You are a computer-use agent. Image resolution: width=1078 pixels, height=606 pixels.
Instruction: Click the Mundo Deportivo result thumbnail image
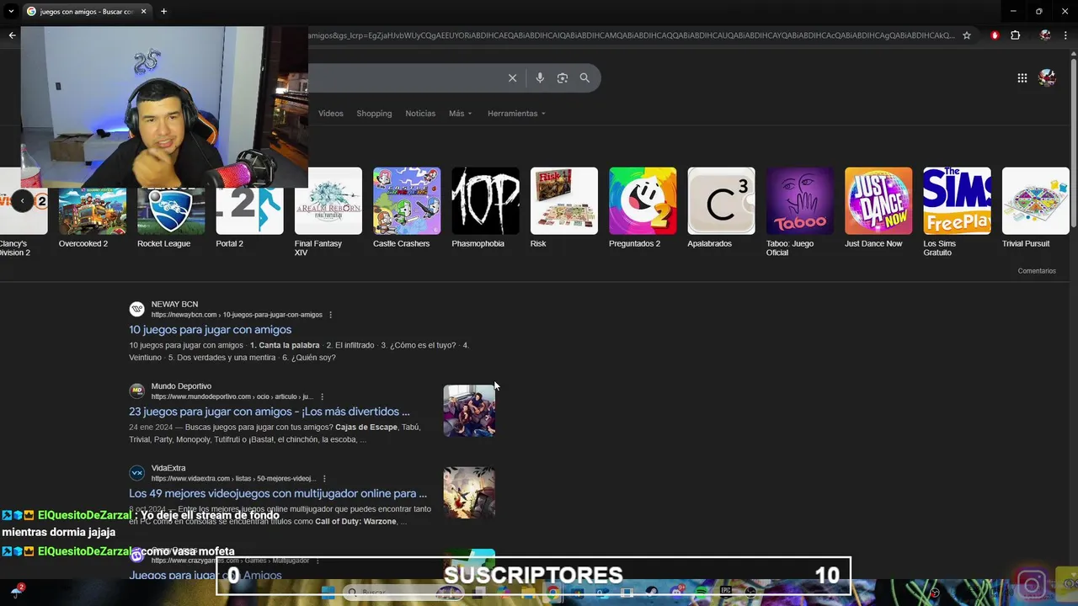pyautogui.click(x=469, y=411)
